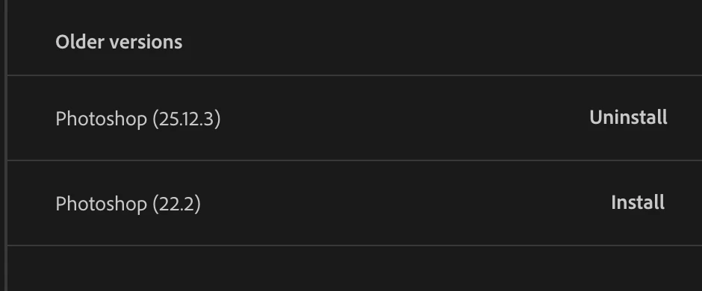Select the Photoshop (22.2) row label
The width and height of the screenshot is (702, 291).
[x=128, y=204]
